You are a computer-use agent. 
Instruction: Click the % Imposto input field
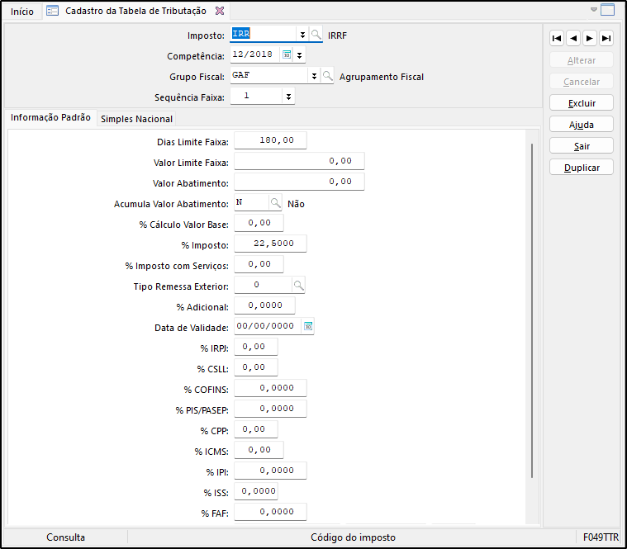270,244
